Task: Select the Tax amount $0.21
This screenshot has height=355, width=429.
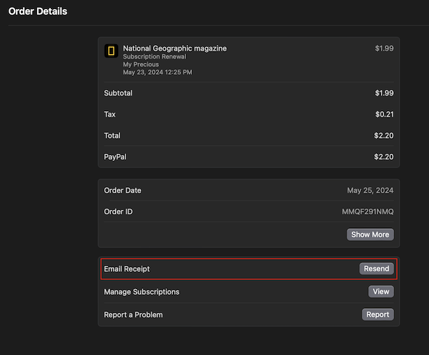Action: tap(384, 115)
